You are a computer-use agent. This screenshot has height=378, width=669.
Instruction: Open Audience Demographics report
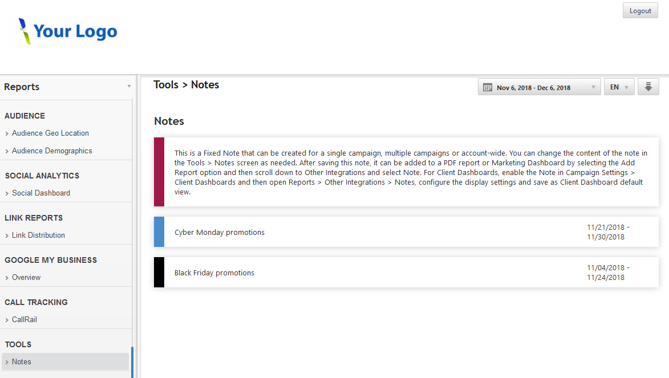52,151
